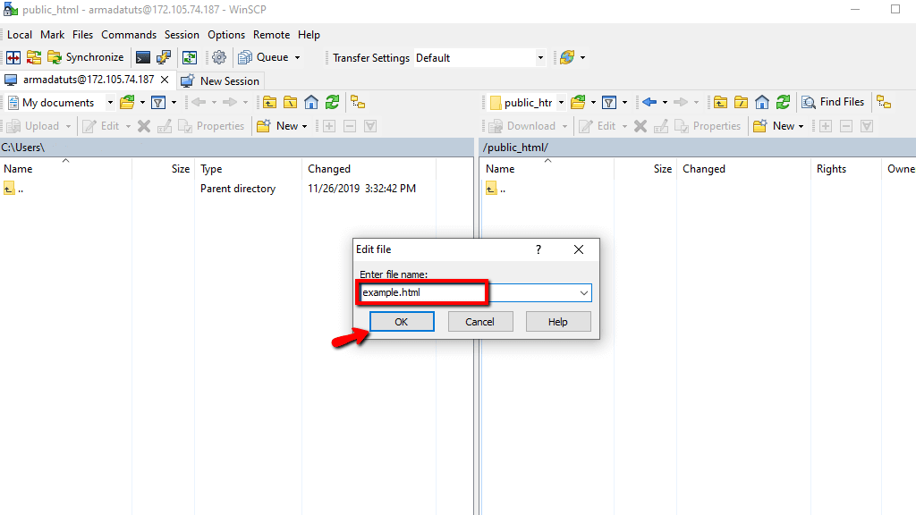Close the armadatuts session tab

coord(165,80)
